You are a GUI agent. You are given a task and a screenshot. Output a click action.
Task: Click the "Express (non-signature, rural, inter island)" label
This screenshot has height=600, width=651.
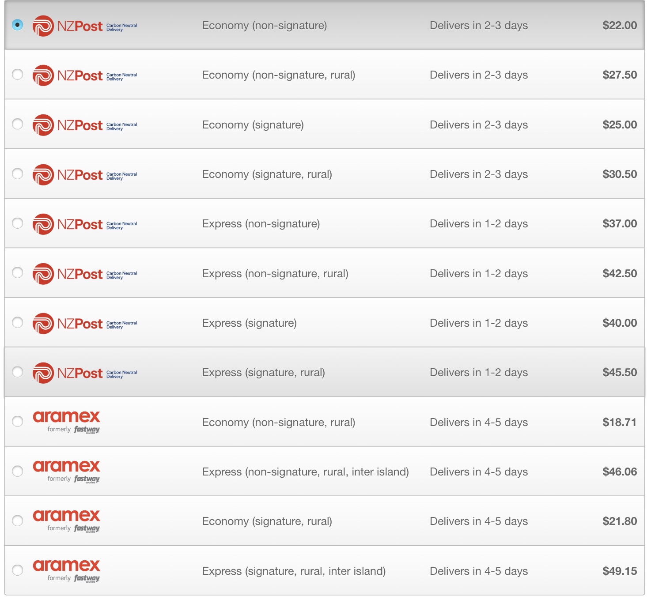pos(305,472)
